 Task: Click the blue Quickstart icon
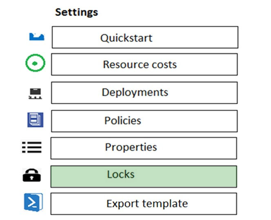coord(37,37)
